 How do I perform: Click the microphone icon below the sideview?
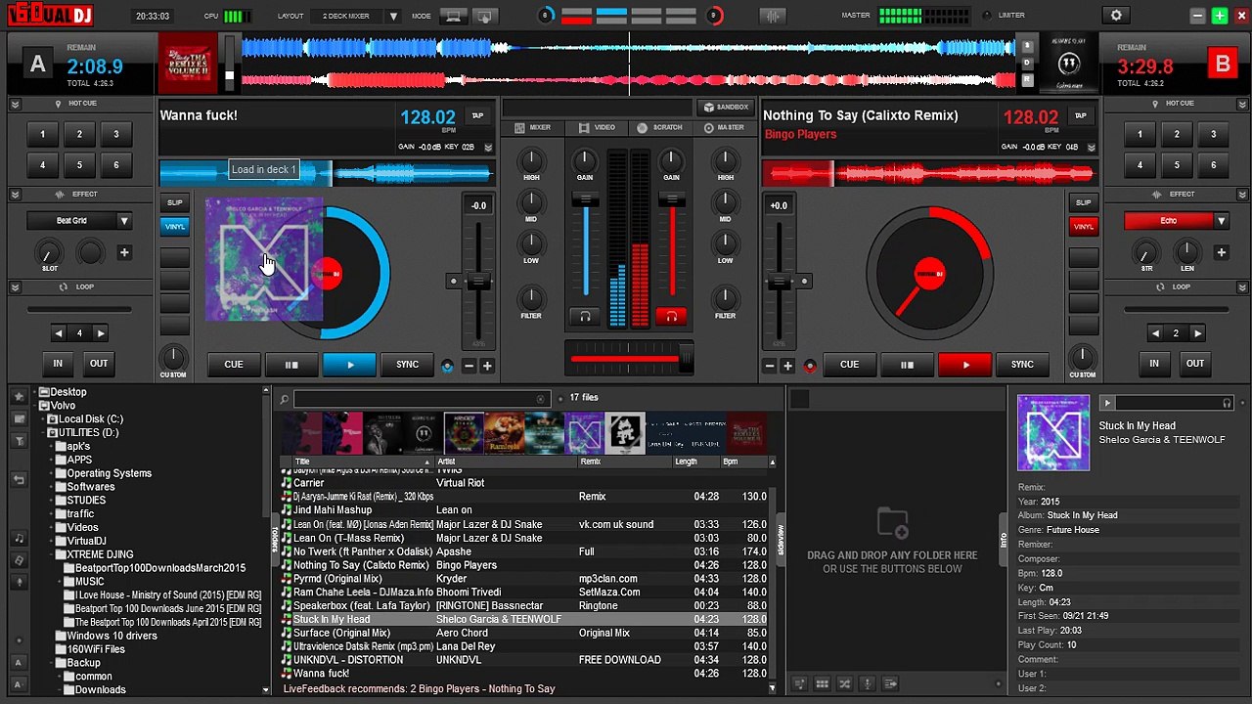(x=867, y=684)
